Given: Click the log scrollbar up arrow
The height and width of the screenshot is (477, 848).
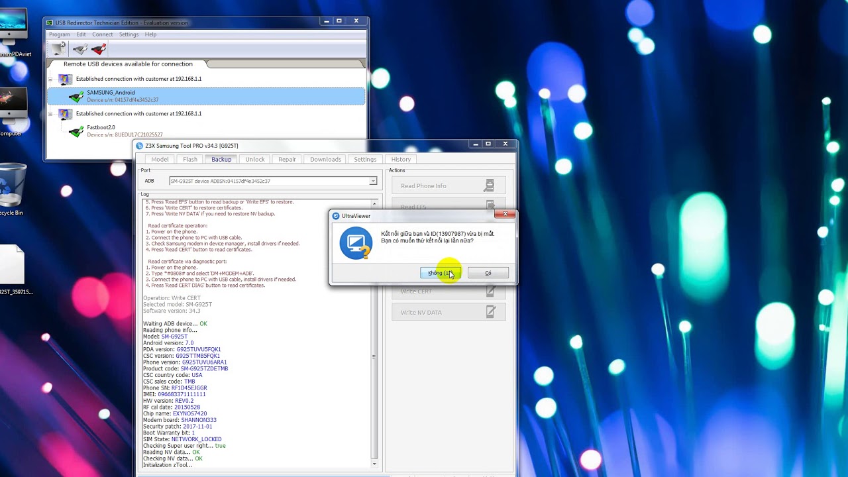Looking at the screenshot, I should point(374,203).
